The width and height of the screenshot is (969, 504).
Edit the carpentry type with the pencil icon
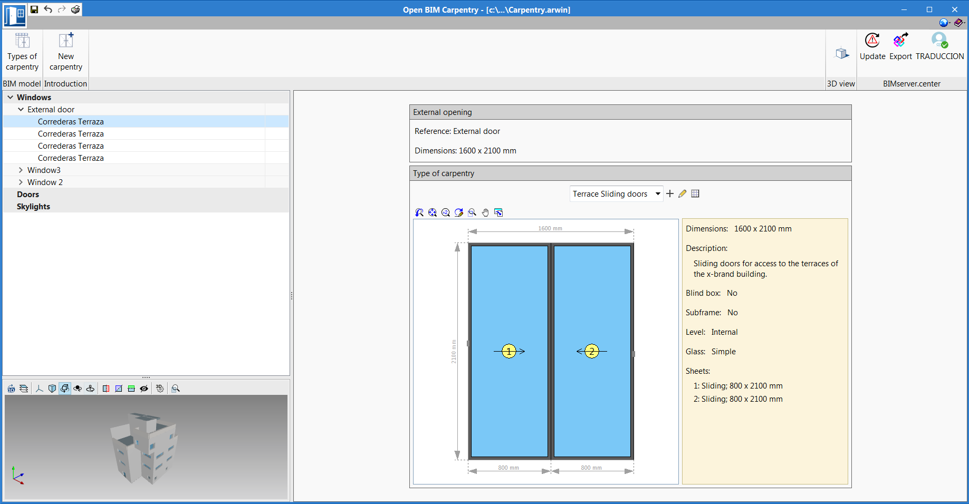(682, 193)
